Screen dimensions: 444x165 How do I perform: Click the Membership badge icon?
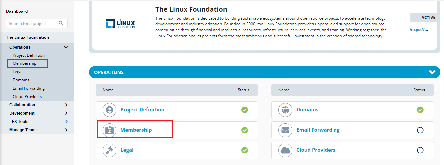click(x=109, y=130)
